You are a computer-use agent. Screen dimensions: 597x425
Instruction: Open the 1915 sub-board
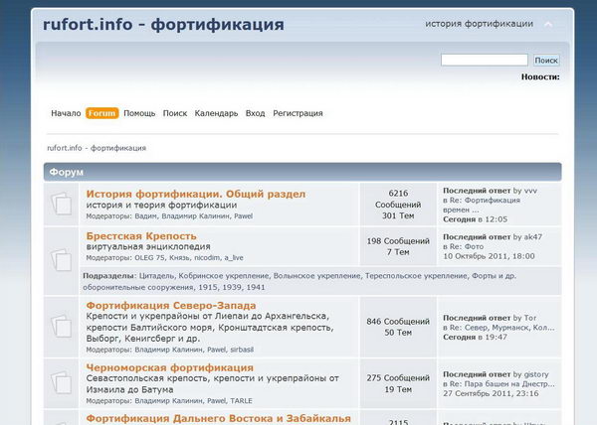pos(208,287)
